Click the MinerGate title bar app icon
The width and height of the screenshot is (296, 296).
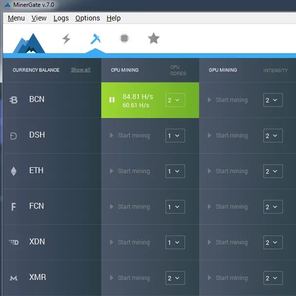[x=7, y=5]
